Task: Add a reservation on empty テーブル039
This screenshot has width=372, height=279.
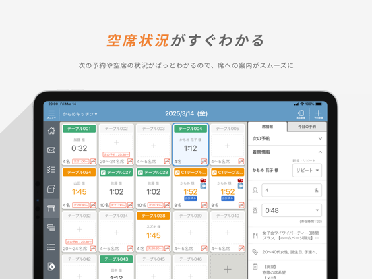Action: tap(190, 232)
